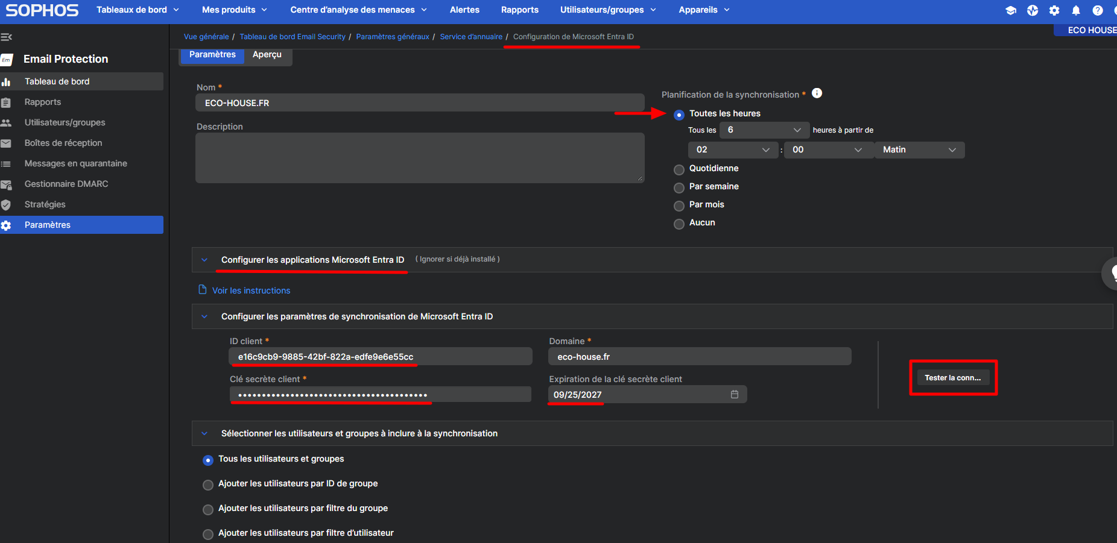This screenshot has height=543, width=1117.
Task: Click the Boîtes de réception envelope icon
Action: click(6, 143)
